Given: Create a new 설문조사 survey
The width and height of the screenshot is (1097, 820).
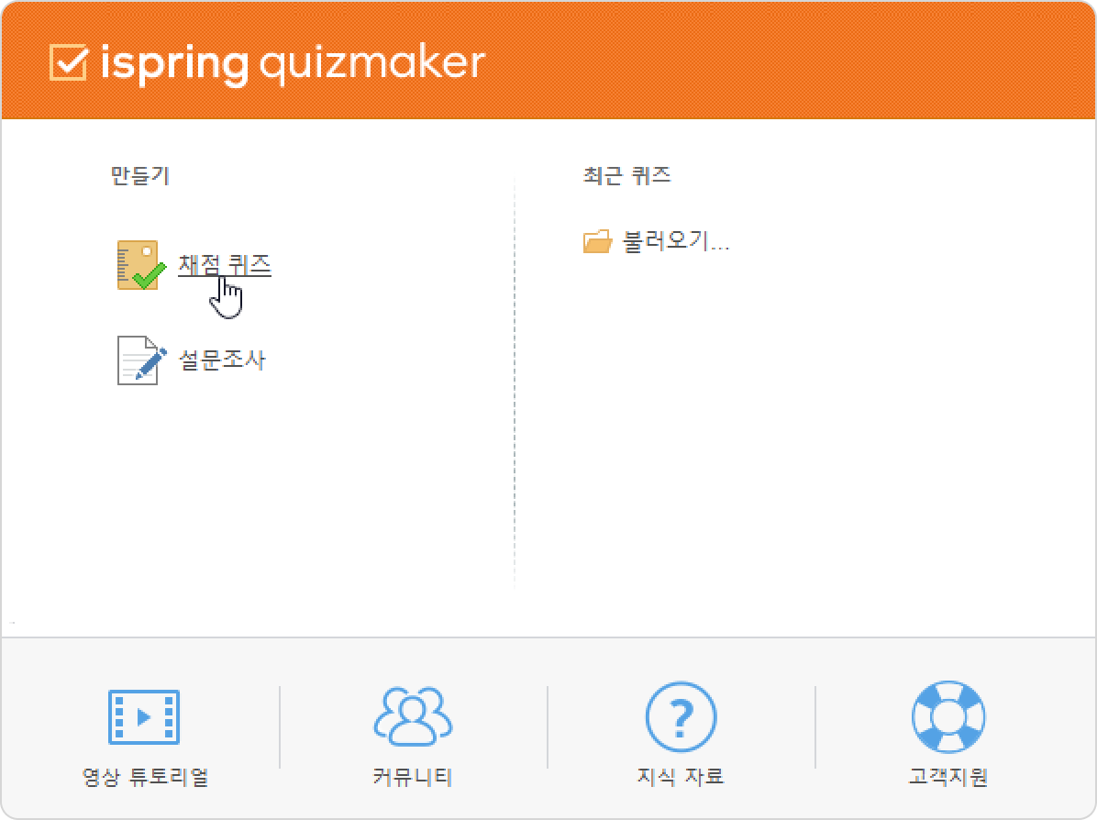Looking at the screenshot, I should (x=221, y=360).
